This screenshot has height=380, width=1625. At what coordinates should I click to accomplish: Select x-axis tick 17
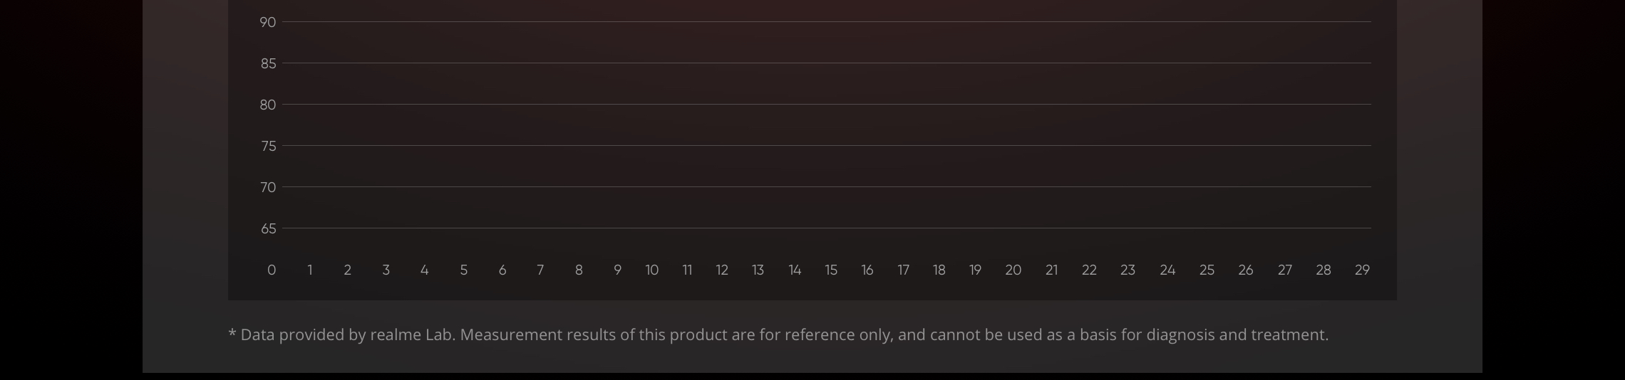tap(903, 270)
